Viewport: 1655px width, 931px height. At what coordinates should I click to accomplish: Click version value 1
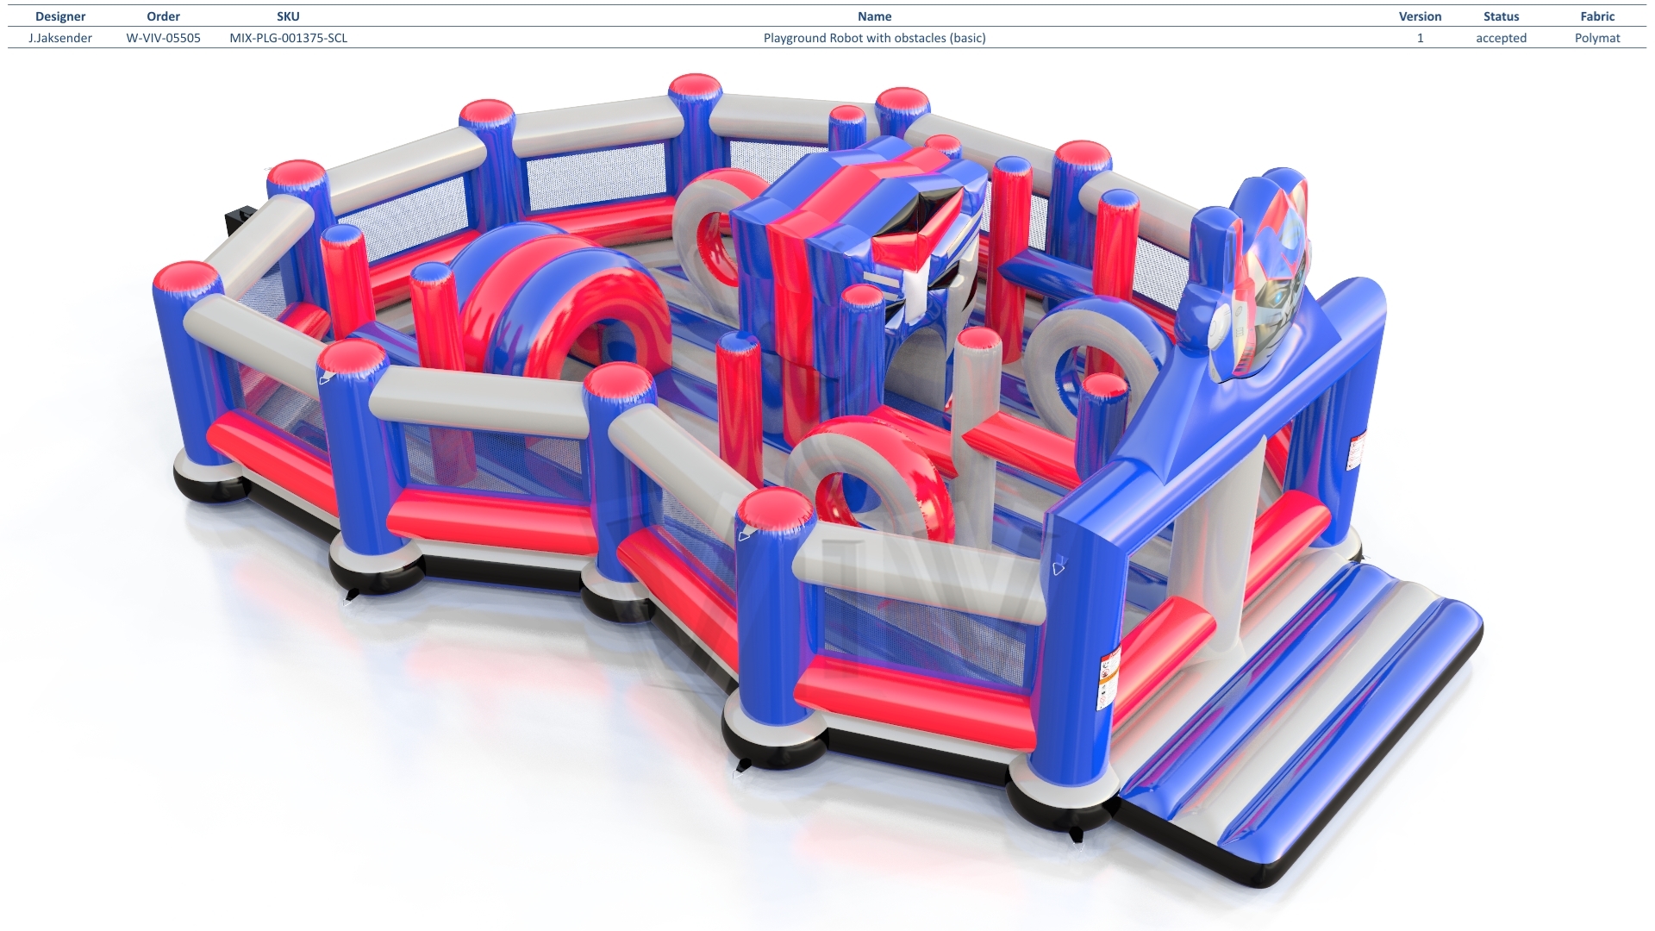[x=1420, y=38]
